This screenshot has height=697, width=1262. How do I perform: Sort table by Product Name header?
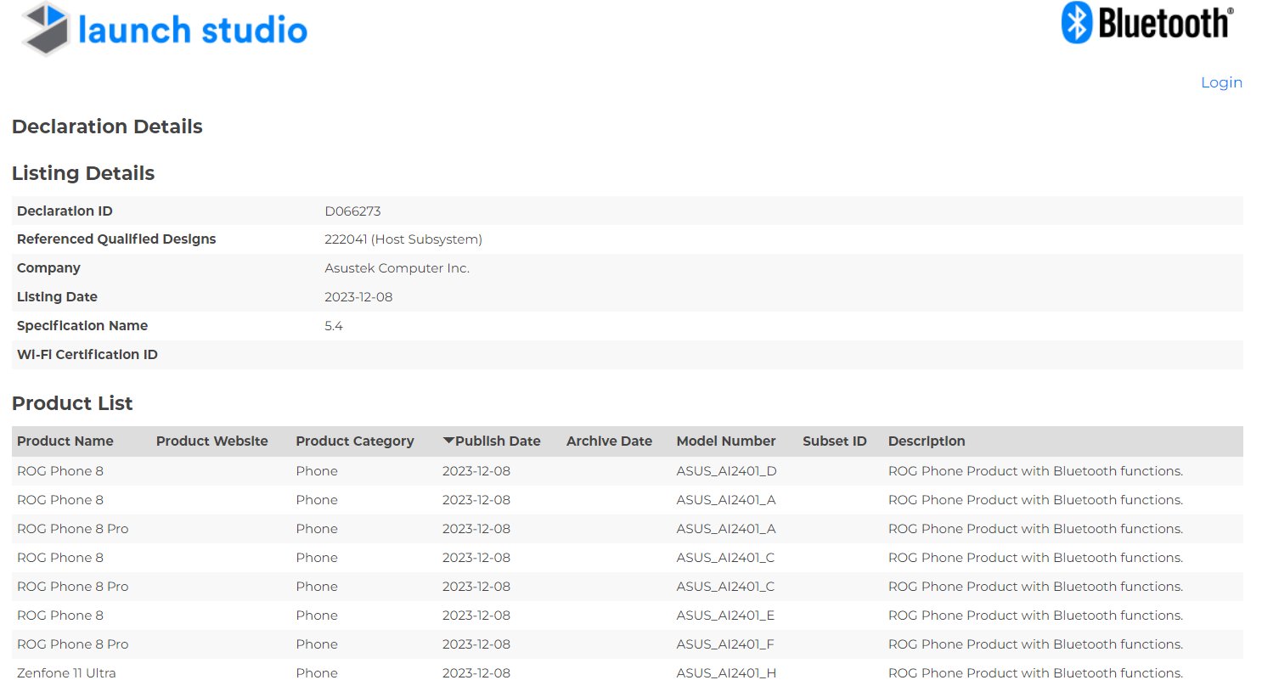click(65, 441)
